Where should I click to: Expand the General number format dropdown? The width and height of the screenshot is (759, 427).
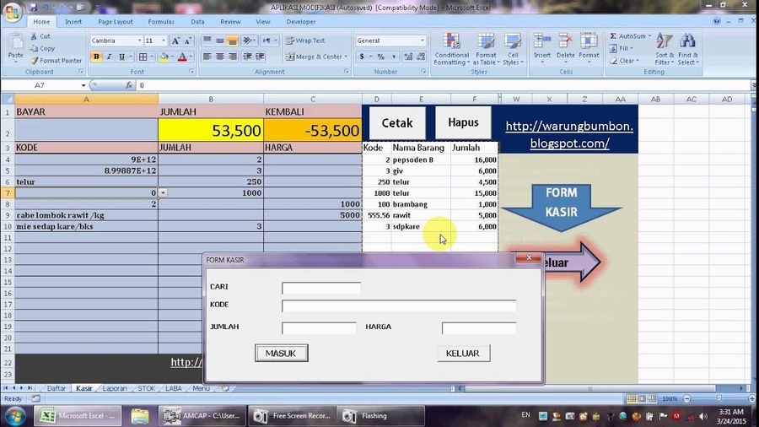[x=422, y=41]
